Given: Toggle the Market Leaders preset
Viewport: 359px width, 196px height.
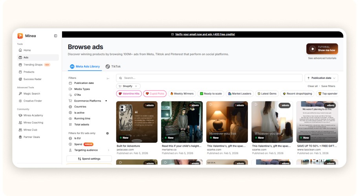Looking at the screenshot, I should click(x=240, y=94).
